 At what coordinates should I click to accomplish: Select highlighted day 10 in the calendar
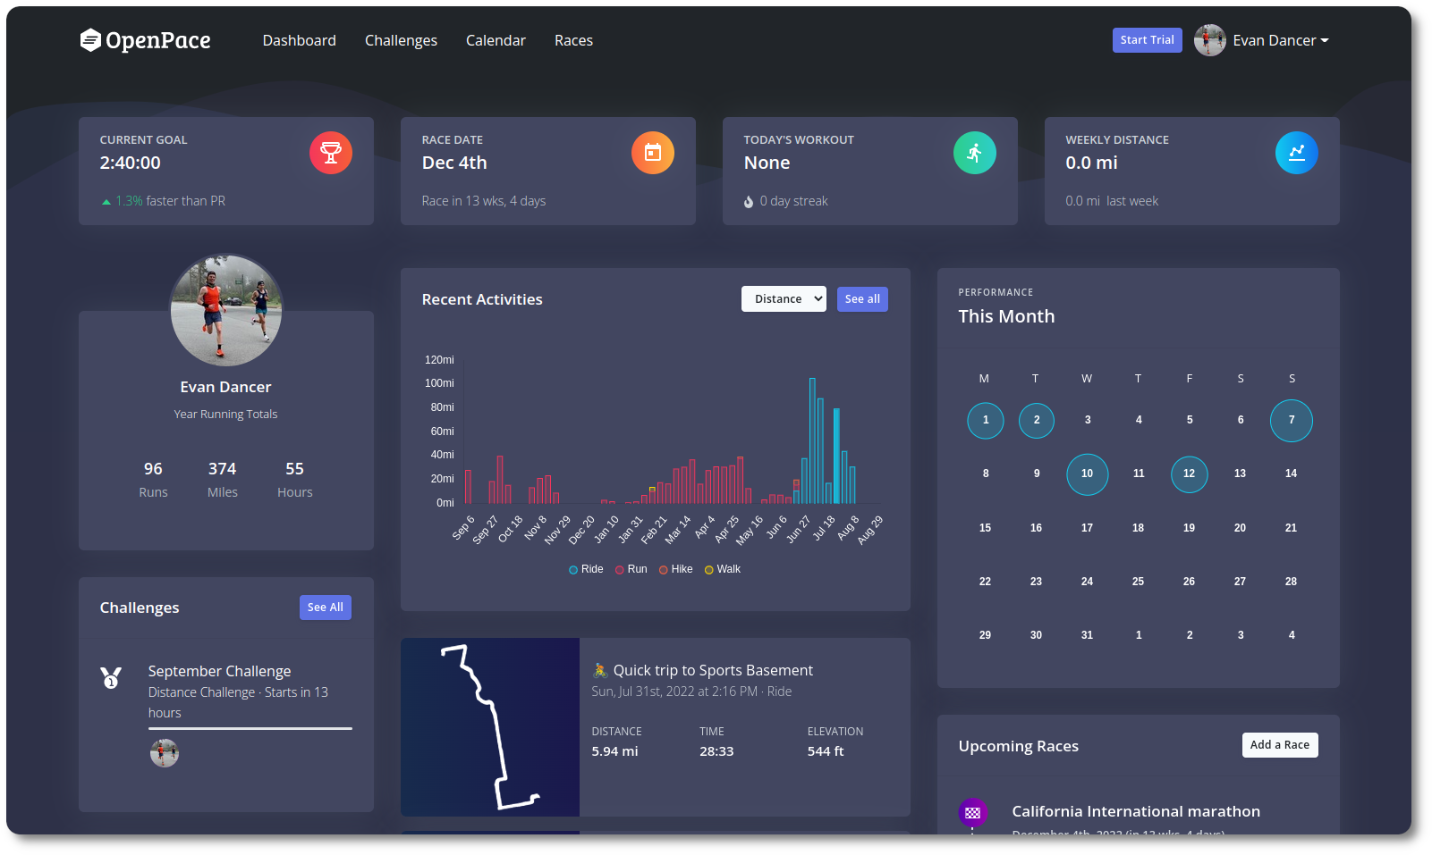pyautogui.click(x=1088, y=474)
